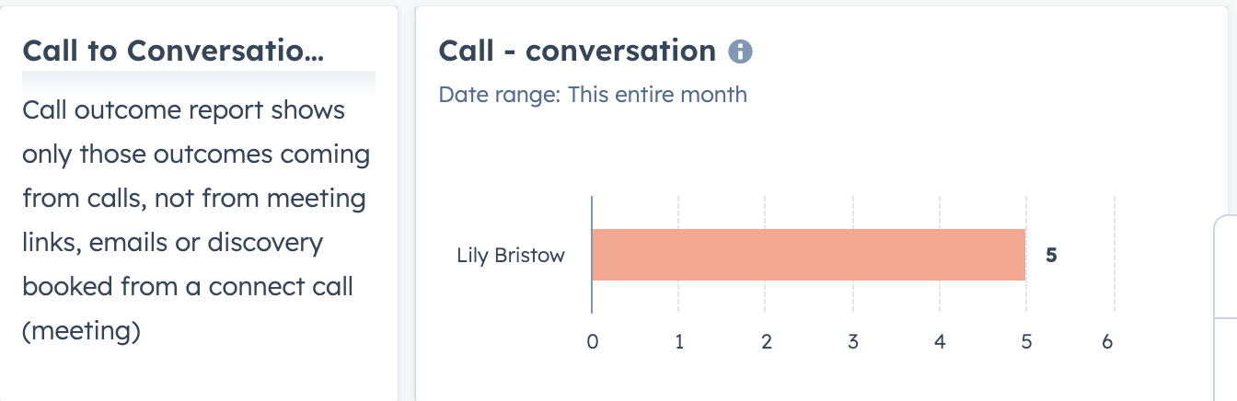Select the Lily Bristow axis label
Screen dimensions: 1237x401
tap(511, 256)
